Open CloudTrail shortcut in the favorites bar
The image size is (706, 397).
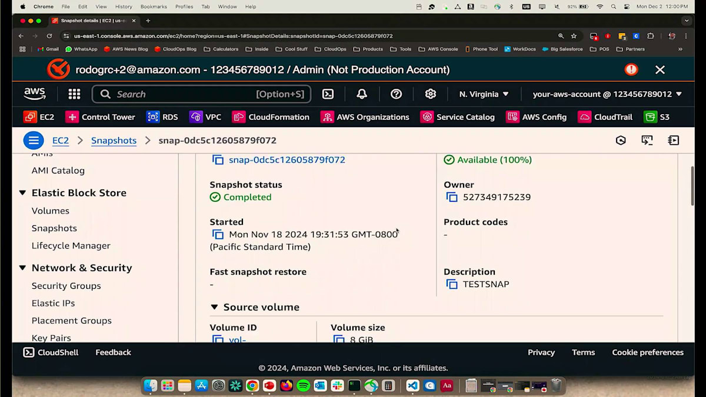click(x=605, y=117)
